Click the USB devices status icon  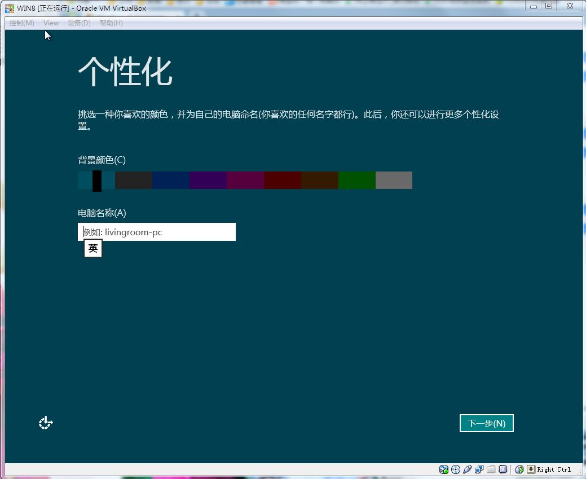pyautogui.click(x=468, y=469)
